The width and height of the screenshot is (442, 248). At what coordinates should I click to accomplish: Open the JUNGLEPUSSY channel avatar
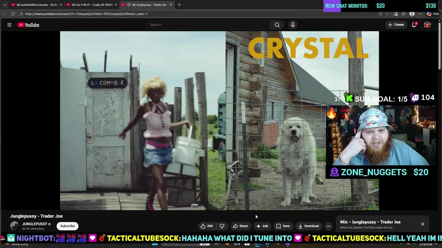click(15, 226)
